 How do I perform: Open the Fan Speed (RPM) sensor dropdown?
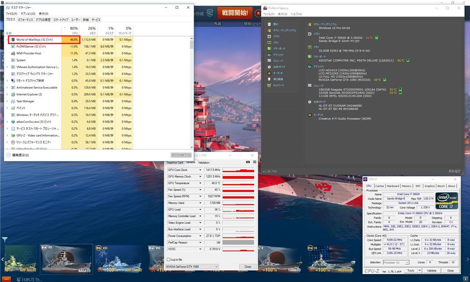click(200, 196)
